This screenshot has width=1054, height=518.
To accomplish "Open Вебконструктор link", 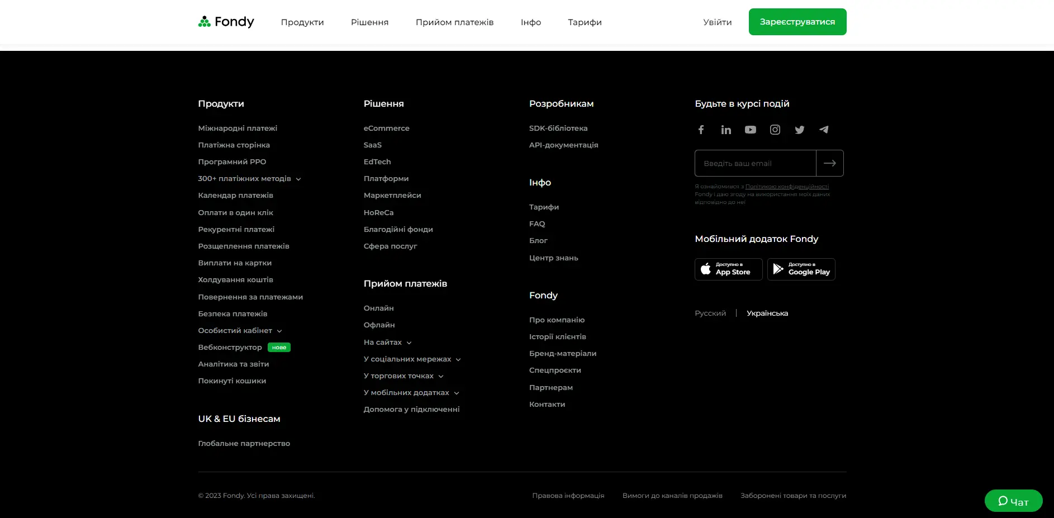I will pos(230,348).
